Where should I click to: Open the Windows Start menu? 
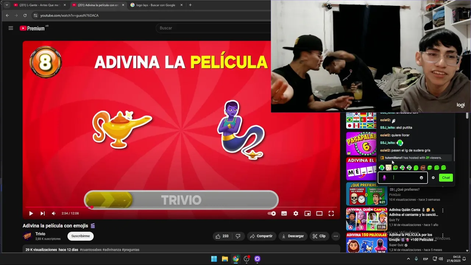coord(214,259)
